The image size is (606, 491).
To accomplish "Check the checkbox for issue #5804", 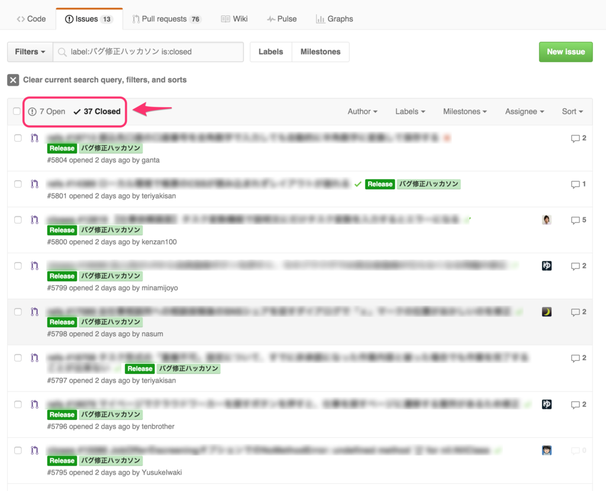I will 18,138.
